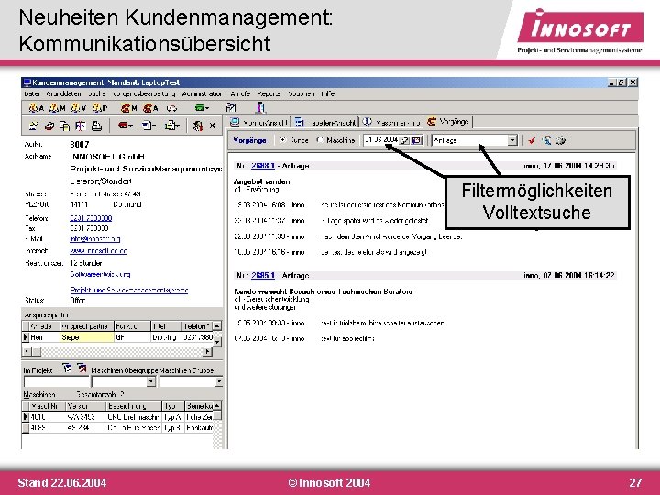Click the red checkmark apply filter icon

click(x=532, y=140)
